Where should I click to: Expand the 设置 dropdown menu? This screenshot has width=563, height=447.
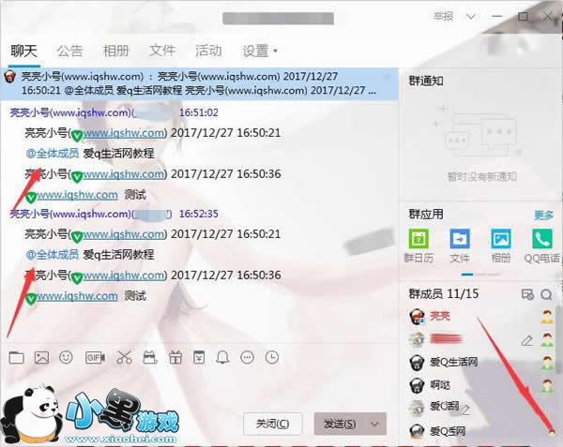pyautogui.click(x=260, y=51)
